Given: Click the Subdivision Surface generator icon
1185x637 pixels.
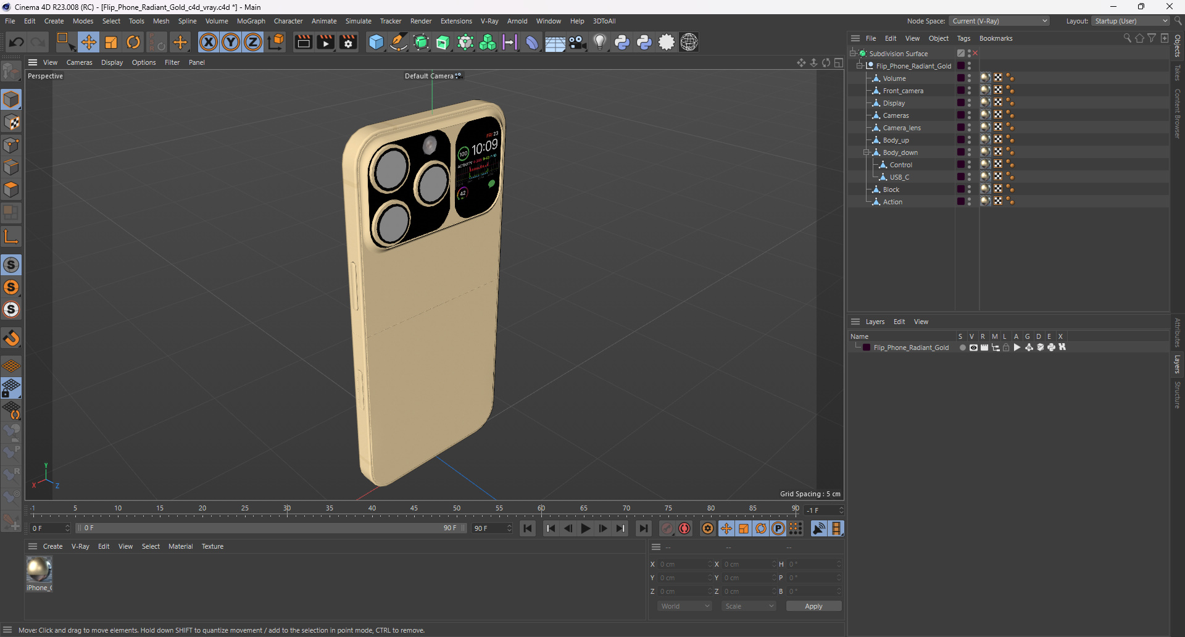Looking at the screenshot, I should pyautogui.click(x=421, y=42).
